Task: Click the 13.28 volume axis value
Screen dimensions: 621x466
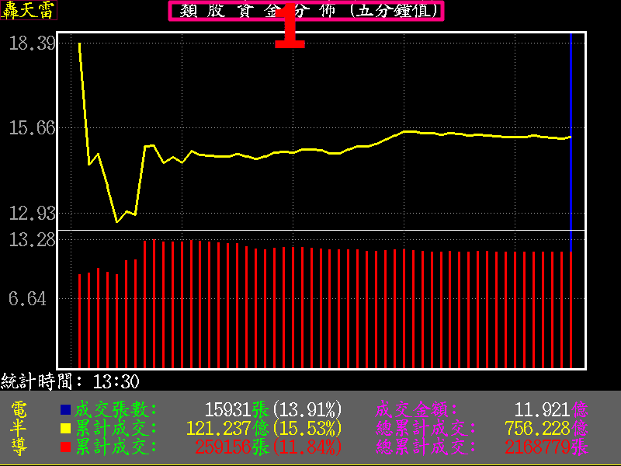Action: point(31,239)
